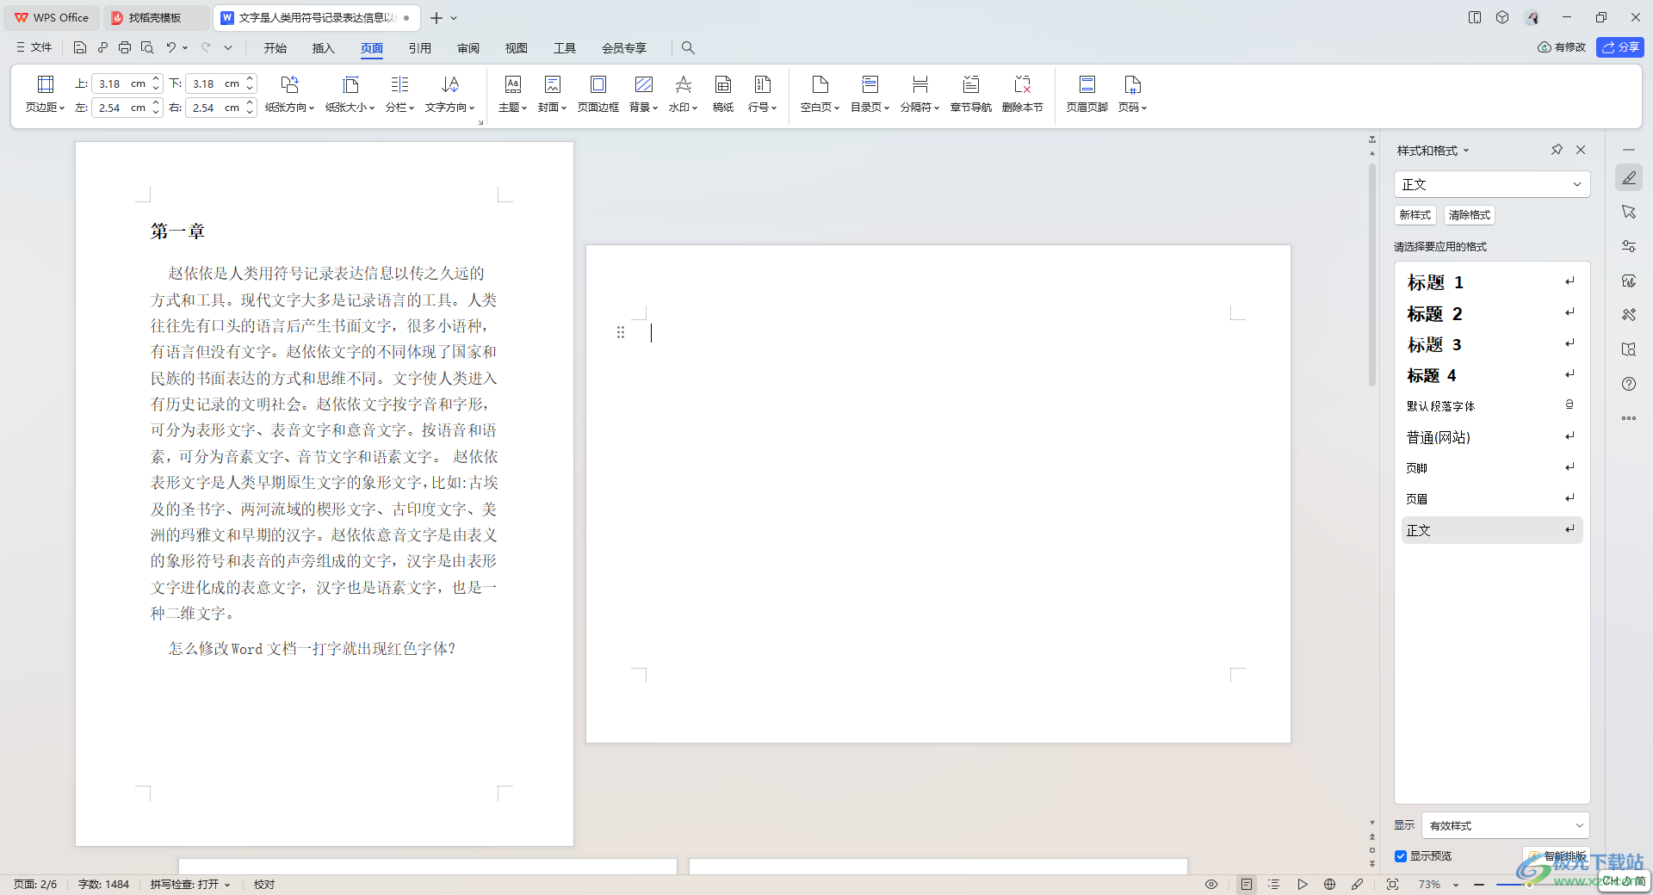Click the play/slideshow icon in status bar
The width and height of the screenshot is (1653, 895).
point(1303,884)
